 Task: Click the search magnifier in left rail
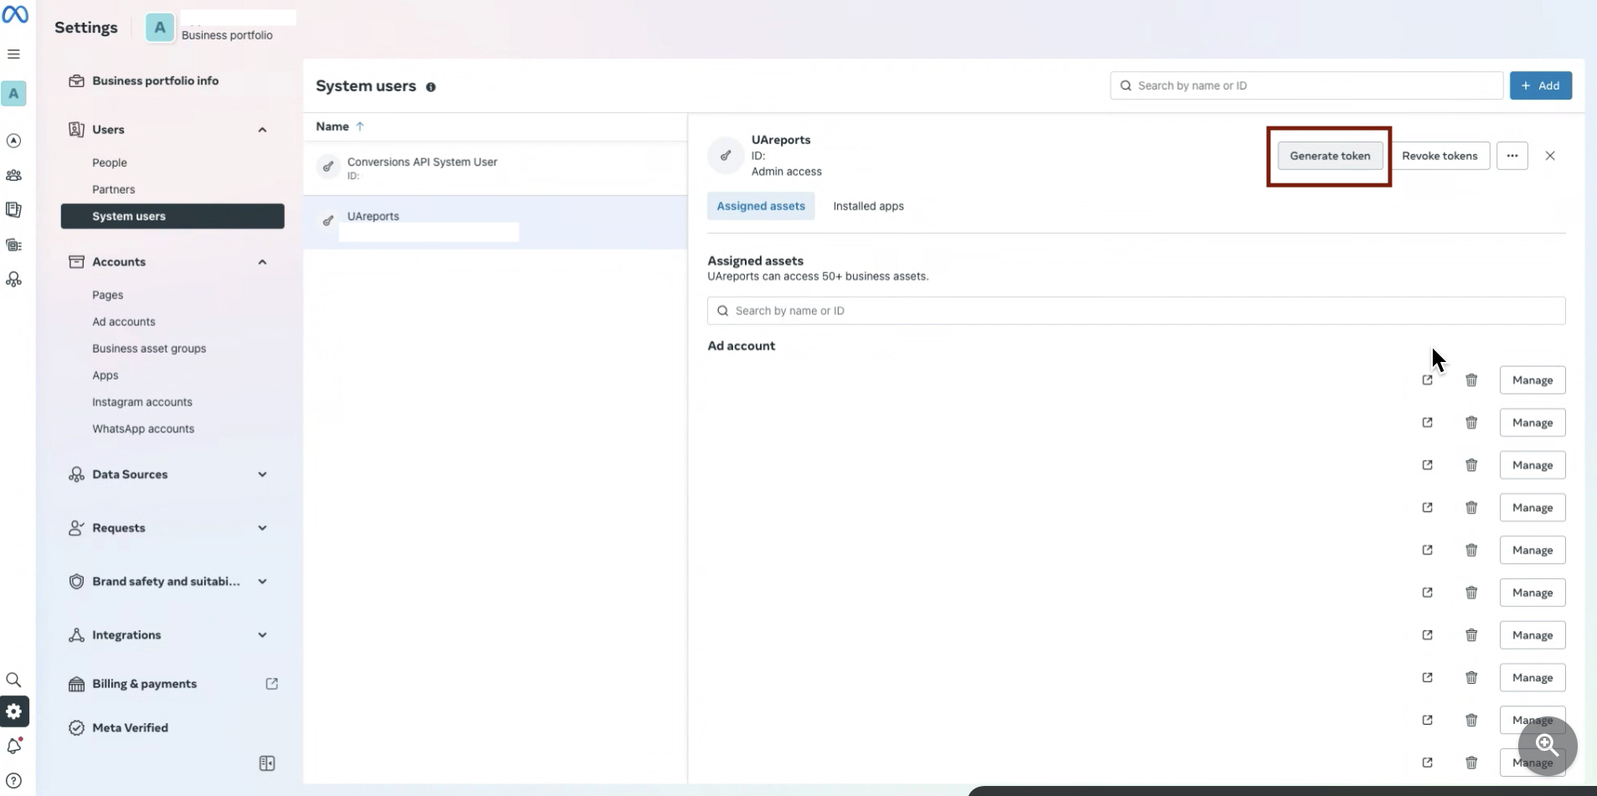pos(13,680)
